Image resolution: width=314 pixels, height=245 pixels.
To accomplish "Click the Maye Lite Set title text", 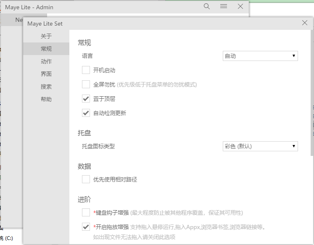I will 45,24.
